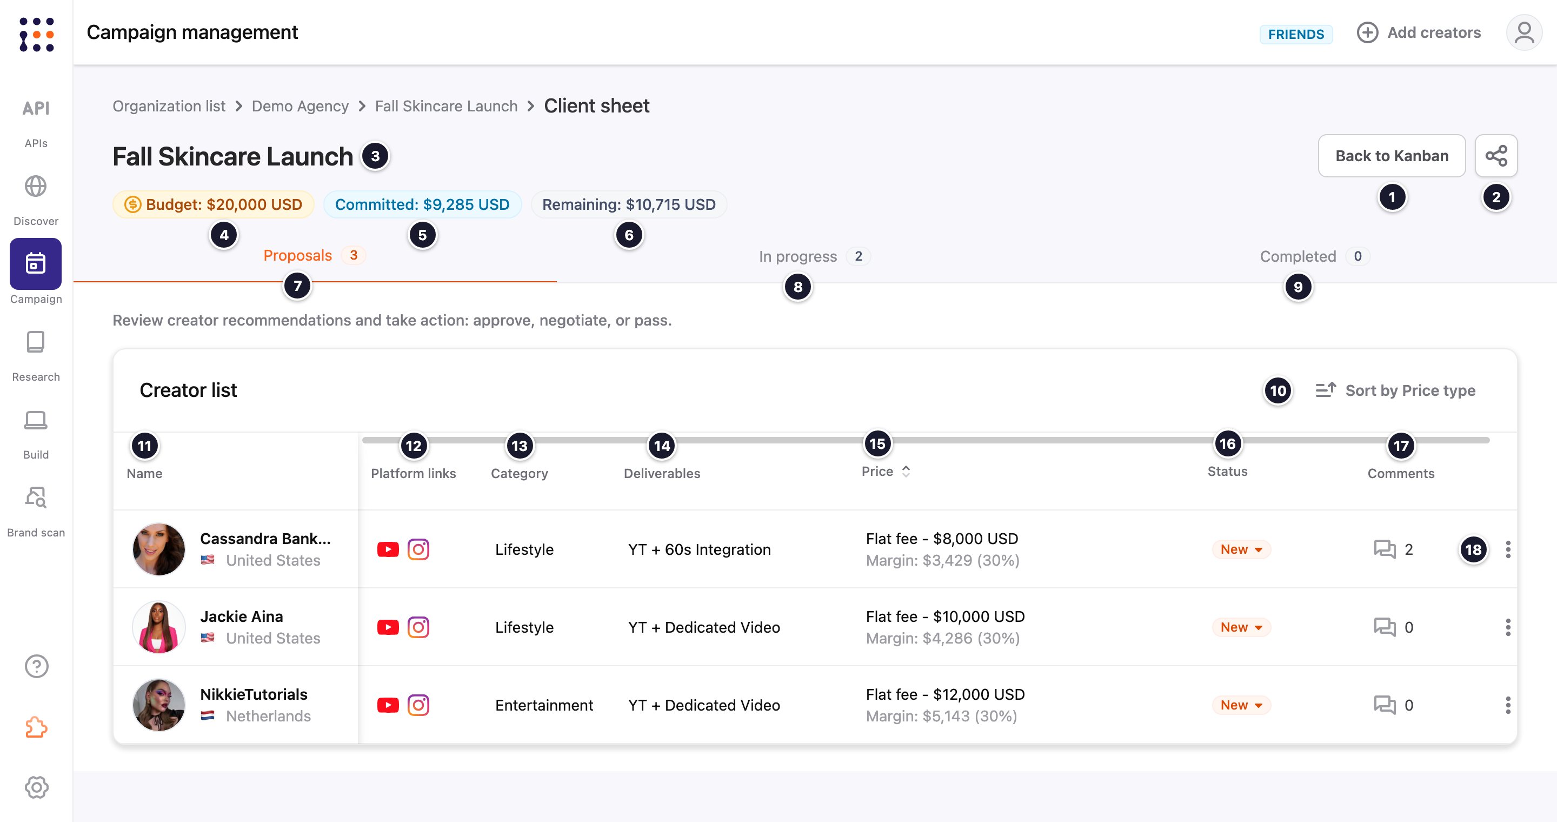Open NikkieTutorials' Instagram link
The image size is (1557, 822).
418,705
